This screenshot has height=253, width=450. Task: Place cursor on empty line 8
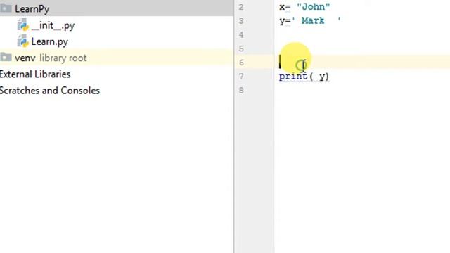(x=362, y=91)
